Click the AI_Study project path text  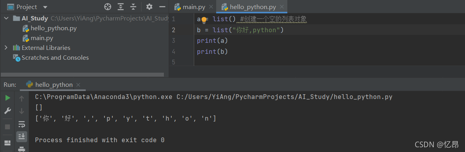109,19
